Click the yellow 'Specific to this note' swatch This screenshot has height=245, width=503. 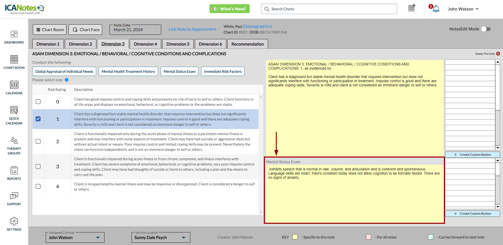295,237
